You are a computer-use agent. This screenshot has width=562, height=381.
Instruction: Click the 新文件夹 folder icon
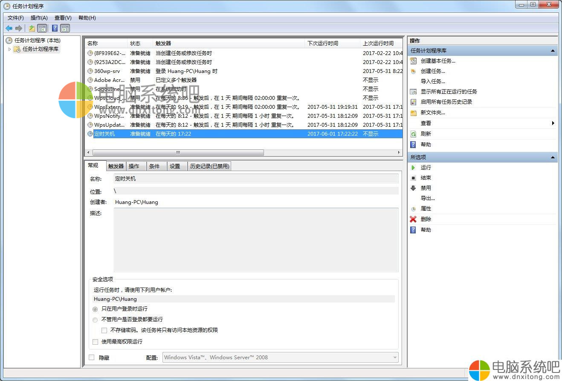coord(413,113)
